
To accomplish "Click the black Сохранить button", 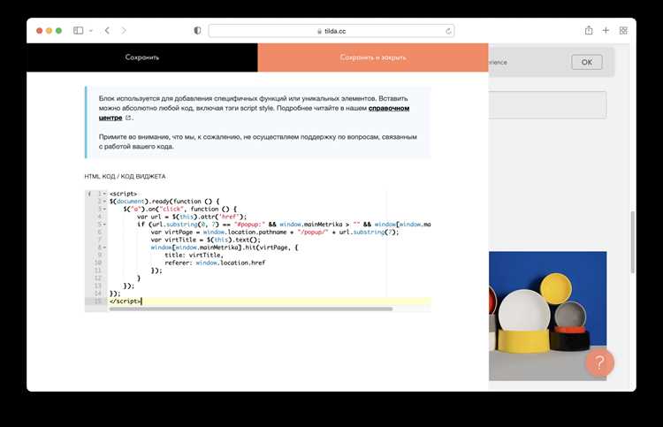I will click(x=142, y=57).
